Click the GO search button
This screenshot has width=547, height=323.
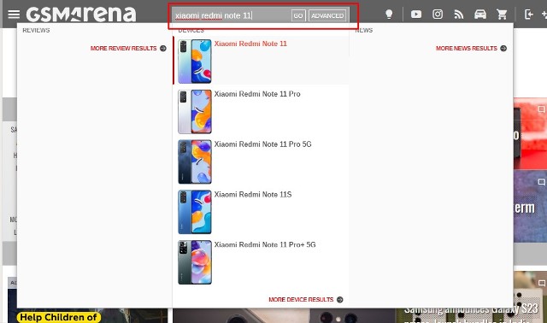click(x=298, y=15)
